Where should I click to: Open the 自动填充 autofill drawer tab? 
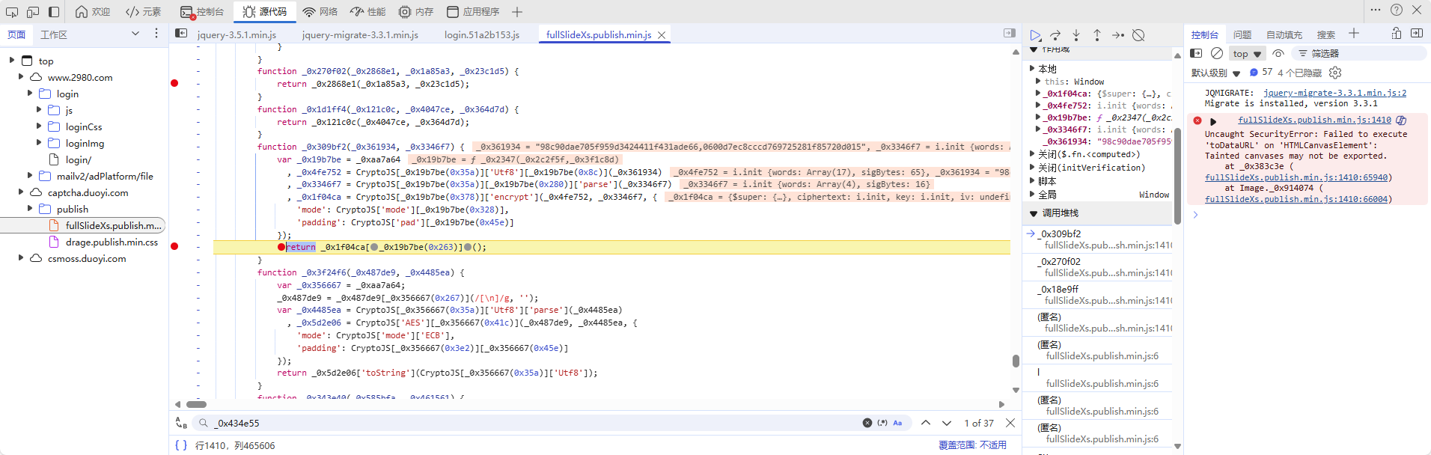[1284, 34]
